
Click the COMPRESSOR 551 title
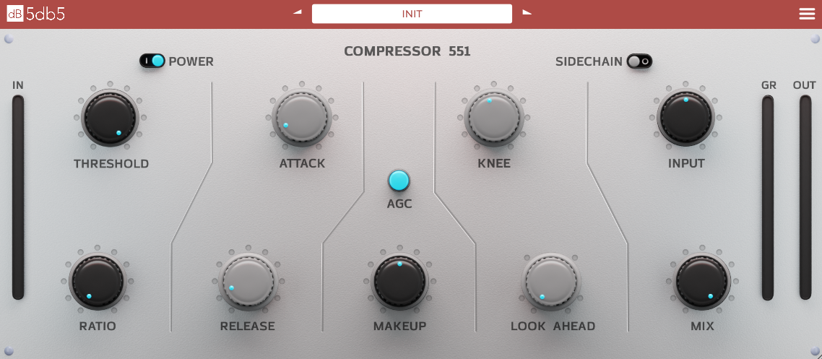tap(407, 51)
